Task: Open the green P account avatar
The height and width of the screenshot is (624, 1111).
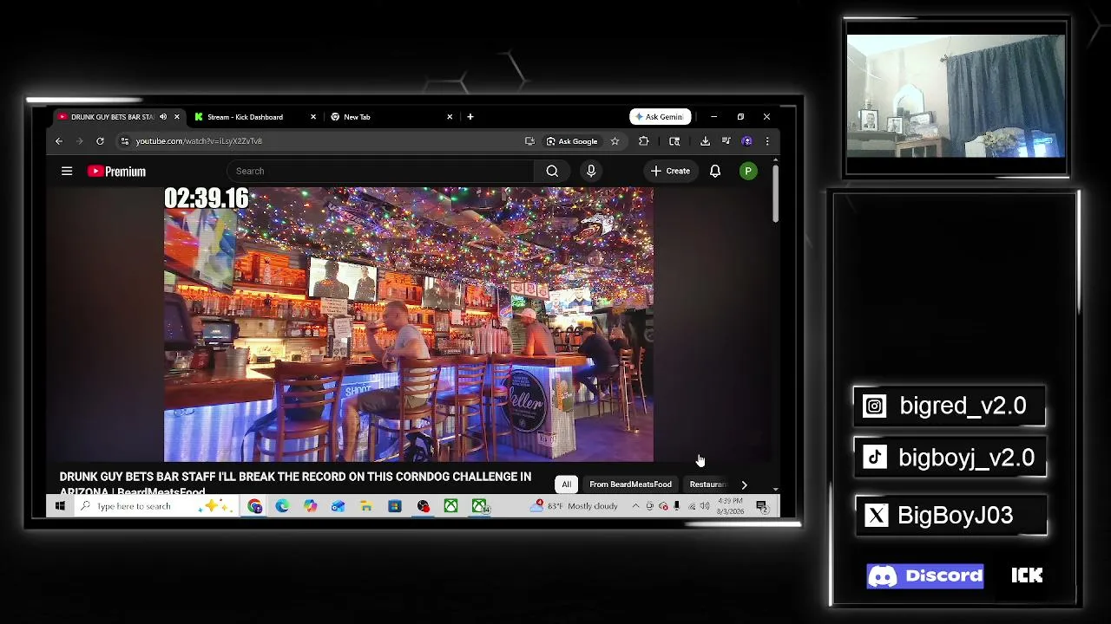Action: point(748,172)
